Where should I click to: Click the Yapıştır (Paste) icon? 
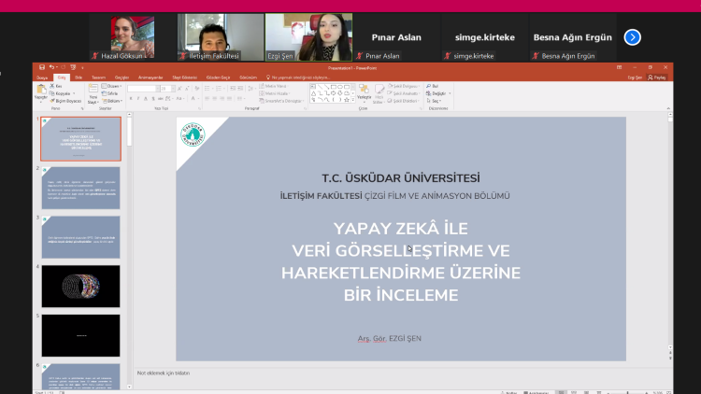(41, 90)
